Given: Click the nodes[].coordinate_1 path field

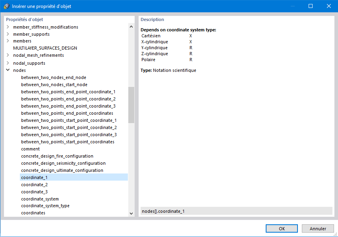Looking at the screenshot, I should [236, 211].
